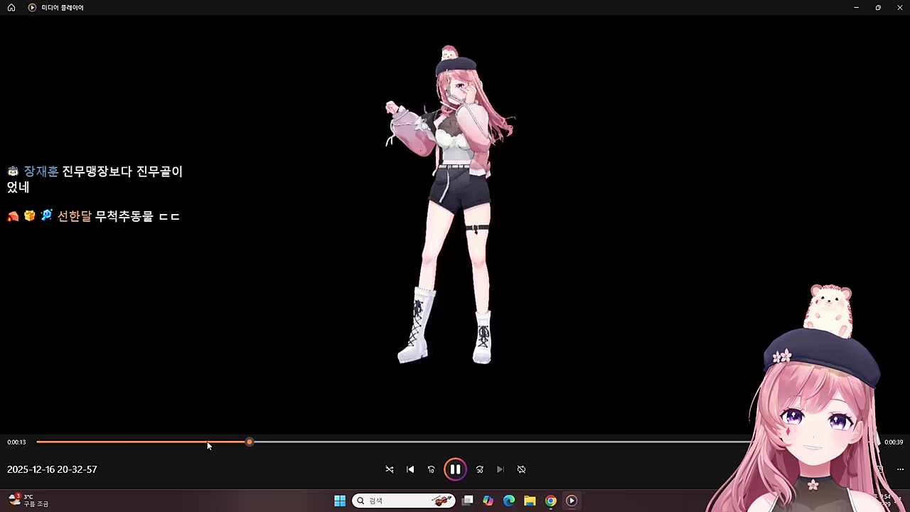Image resolution: width=910 pixels, height=512 pixels.
Task: Open the weather widget showing 3°C
Action: pyautogui.click(x=28, y=501)
